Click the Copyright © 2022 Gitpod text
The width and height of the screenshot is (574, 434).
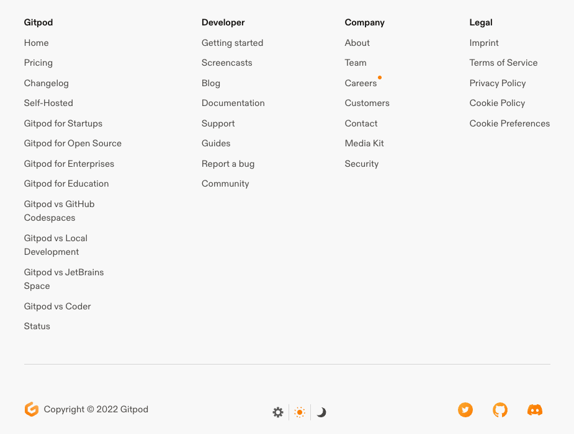tap(96, 409)
